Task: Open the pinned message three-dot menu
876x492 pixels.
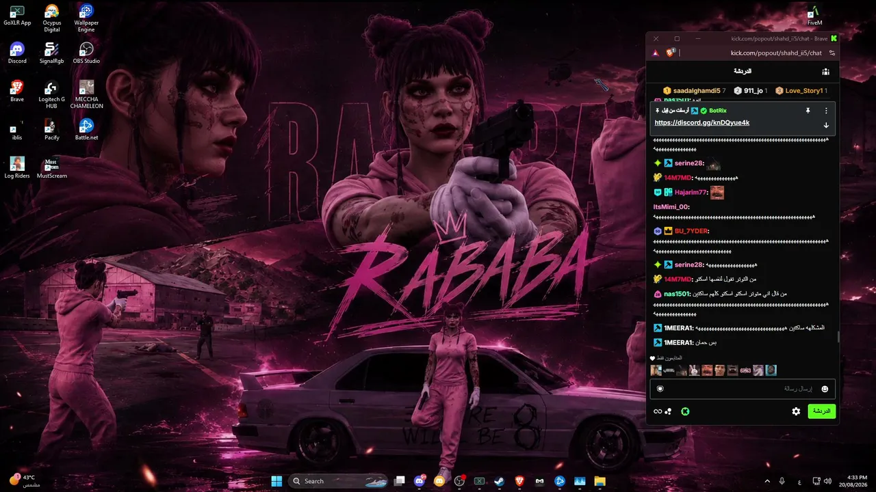Action: click(826, 111)
